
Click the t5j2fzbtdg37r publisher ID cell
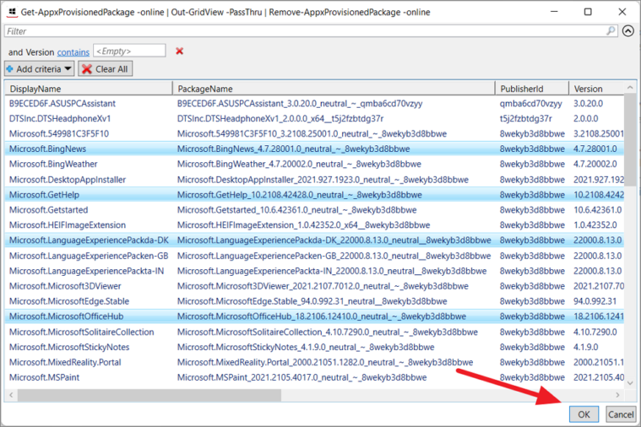click(x=525, y=118)
